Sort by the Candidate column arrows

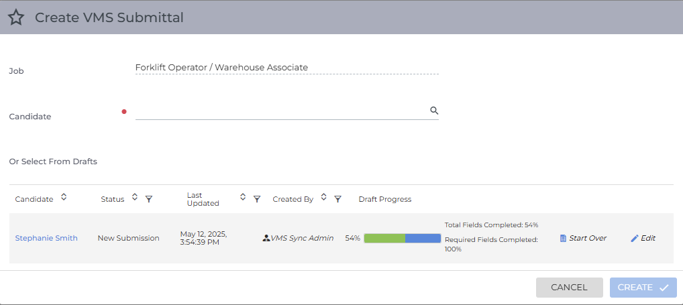click(64, 197)
